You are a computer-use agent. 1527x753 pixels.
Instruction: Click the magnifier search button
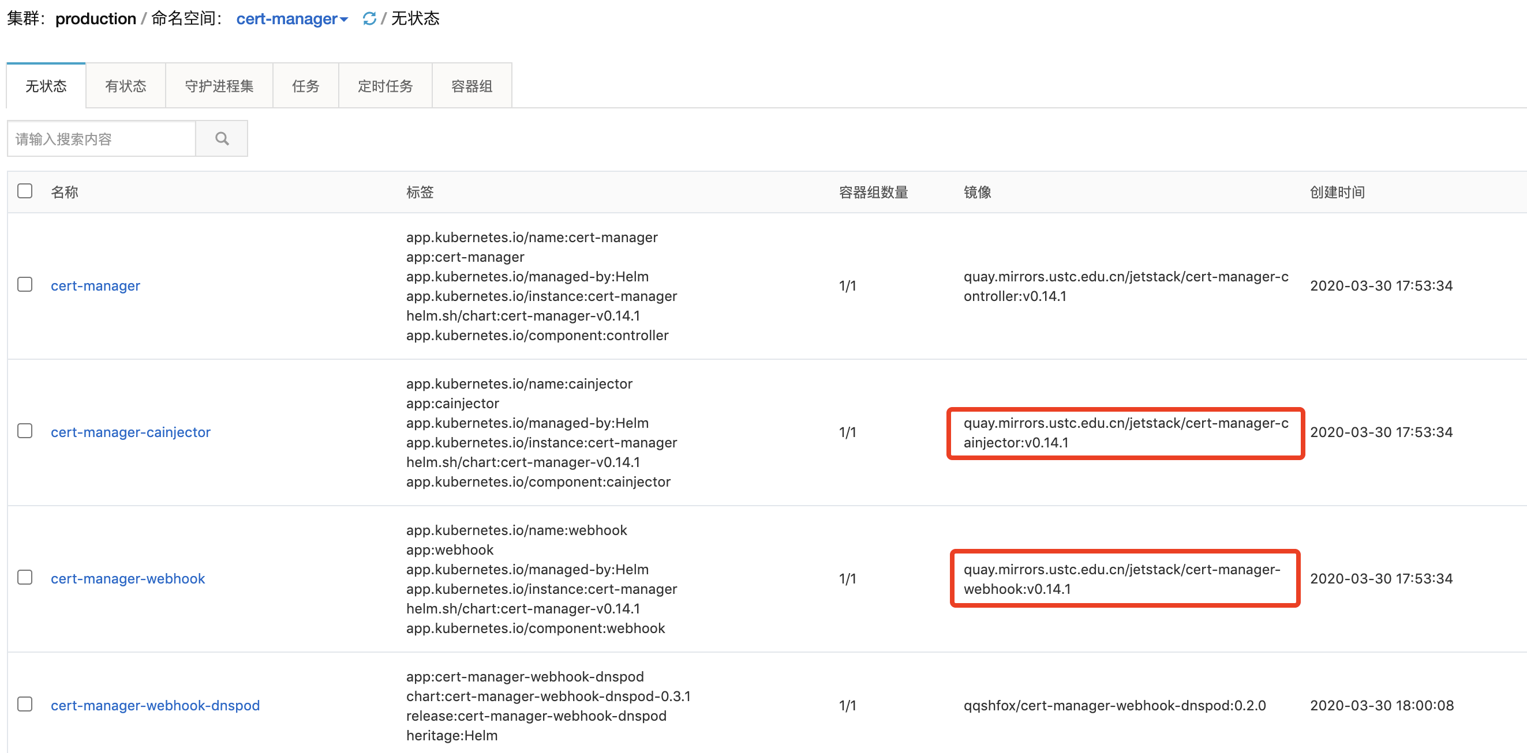coord(222,138)
